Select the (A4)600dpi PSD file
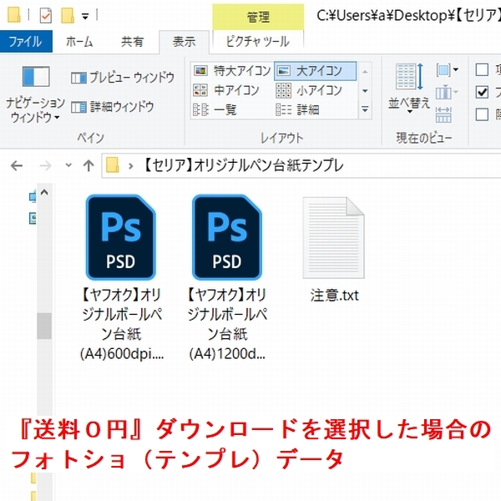Viewport: 501px width, 501px height. (122, 276)
